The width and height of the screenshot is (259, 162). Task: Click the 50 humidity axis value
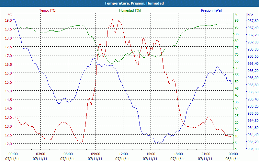[237, 82]
